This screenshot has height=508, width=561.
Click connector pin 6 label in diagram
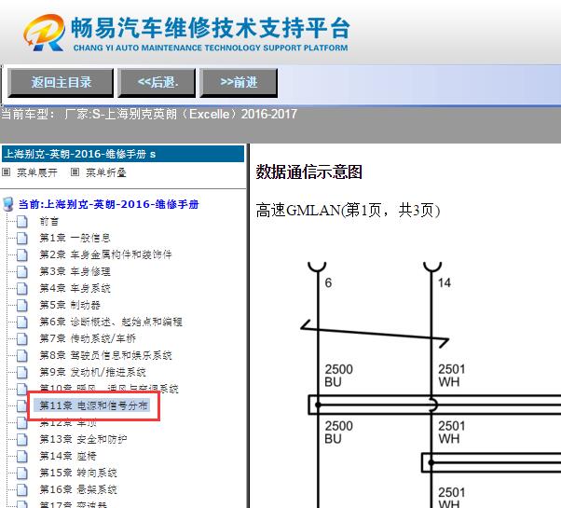pos(328,283)
